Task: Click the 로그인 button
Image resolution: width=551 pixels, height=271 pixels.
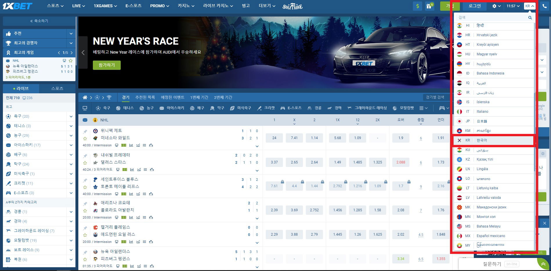Action: click(x=475, y=6)
